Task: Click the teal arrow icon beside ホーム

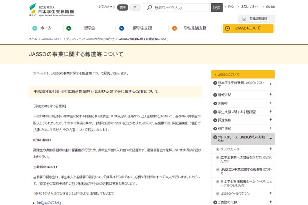Action: pos(33,28)
